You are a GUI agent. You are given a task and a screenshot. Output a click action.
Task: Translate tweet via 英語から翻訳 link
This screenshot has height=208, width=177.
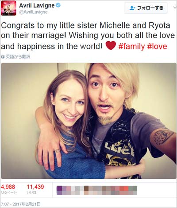tap(18, 57)
